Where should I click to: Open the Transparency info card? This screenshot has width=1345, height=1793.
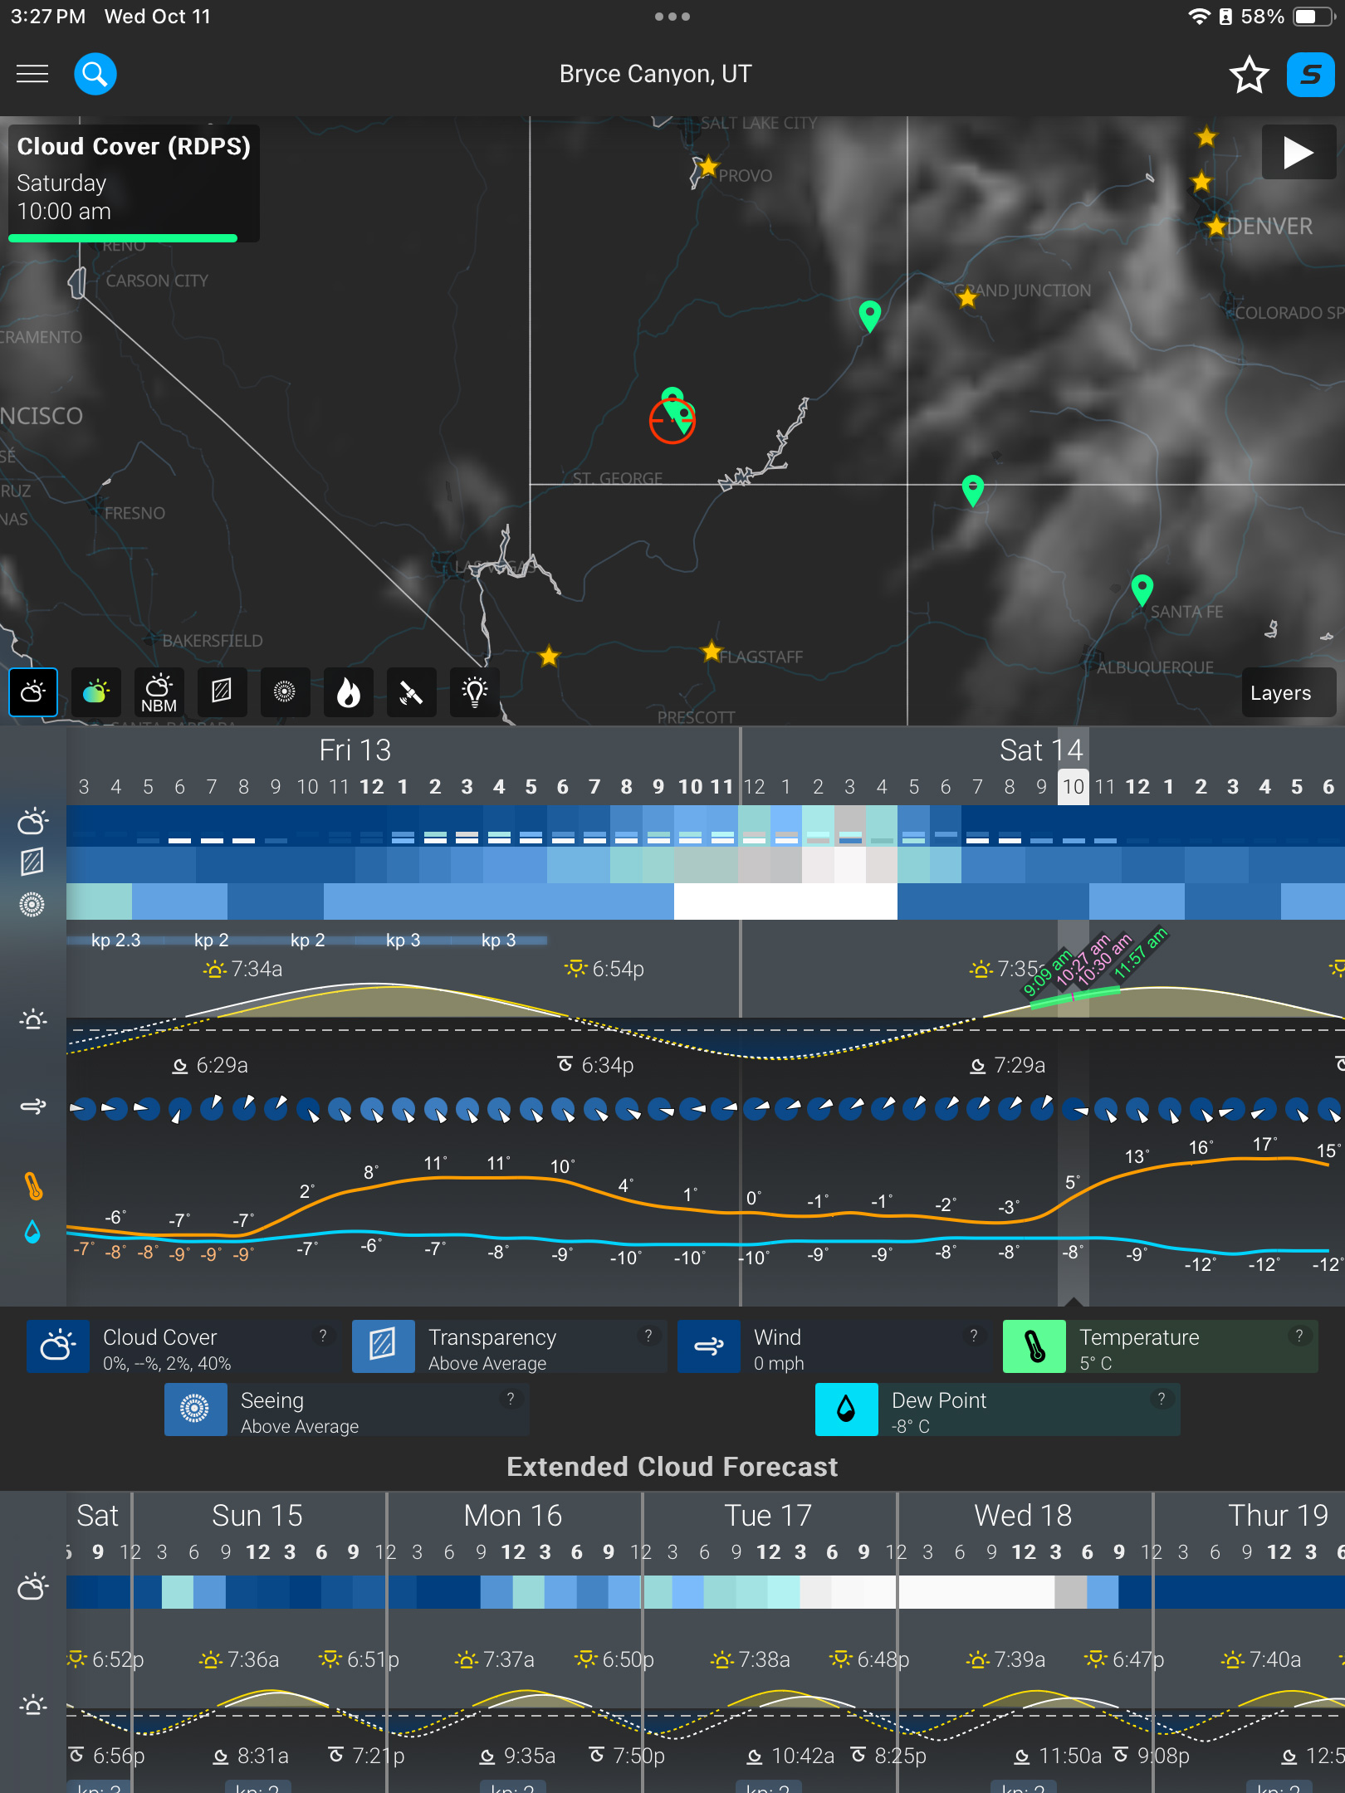tap(508, 1348)
